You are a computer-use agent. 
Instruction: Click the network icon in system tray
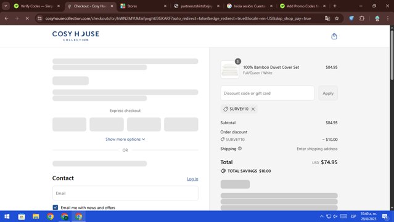pyautogui.click(x=329, y=216)
